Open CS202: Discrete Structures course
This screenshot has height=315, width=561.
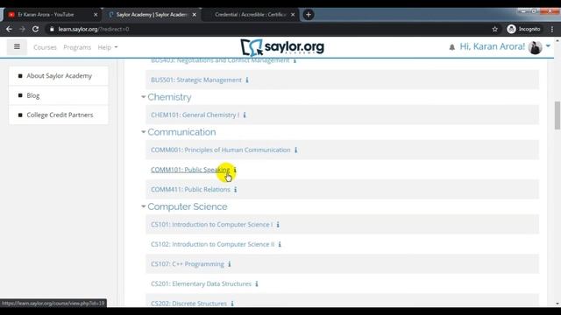coord(189,304)
